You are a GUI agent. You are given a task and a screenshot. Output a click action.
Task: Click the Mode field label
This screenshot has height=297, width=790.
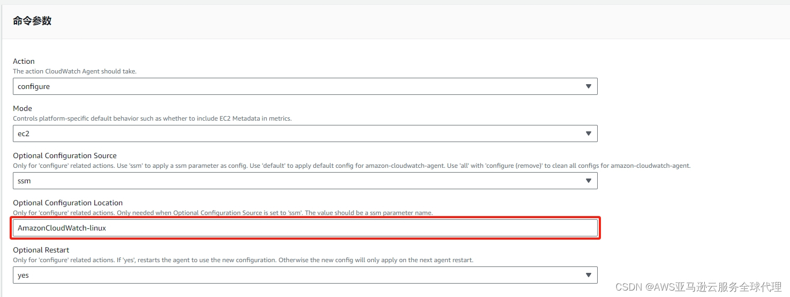(22, 108)
